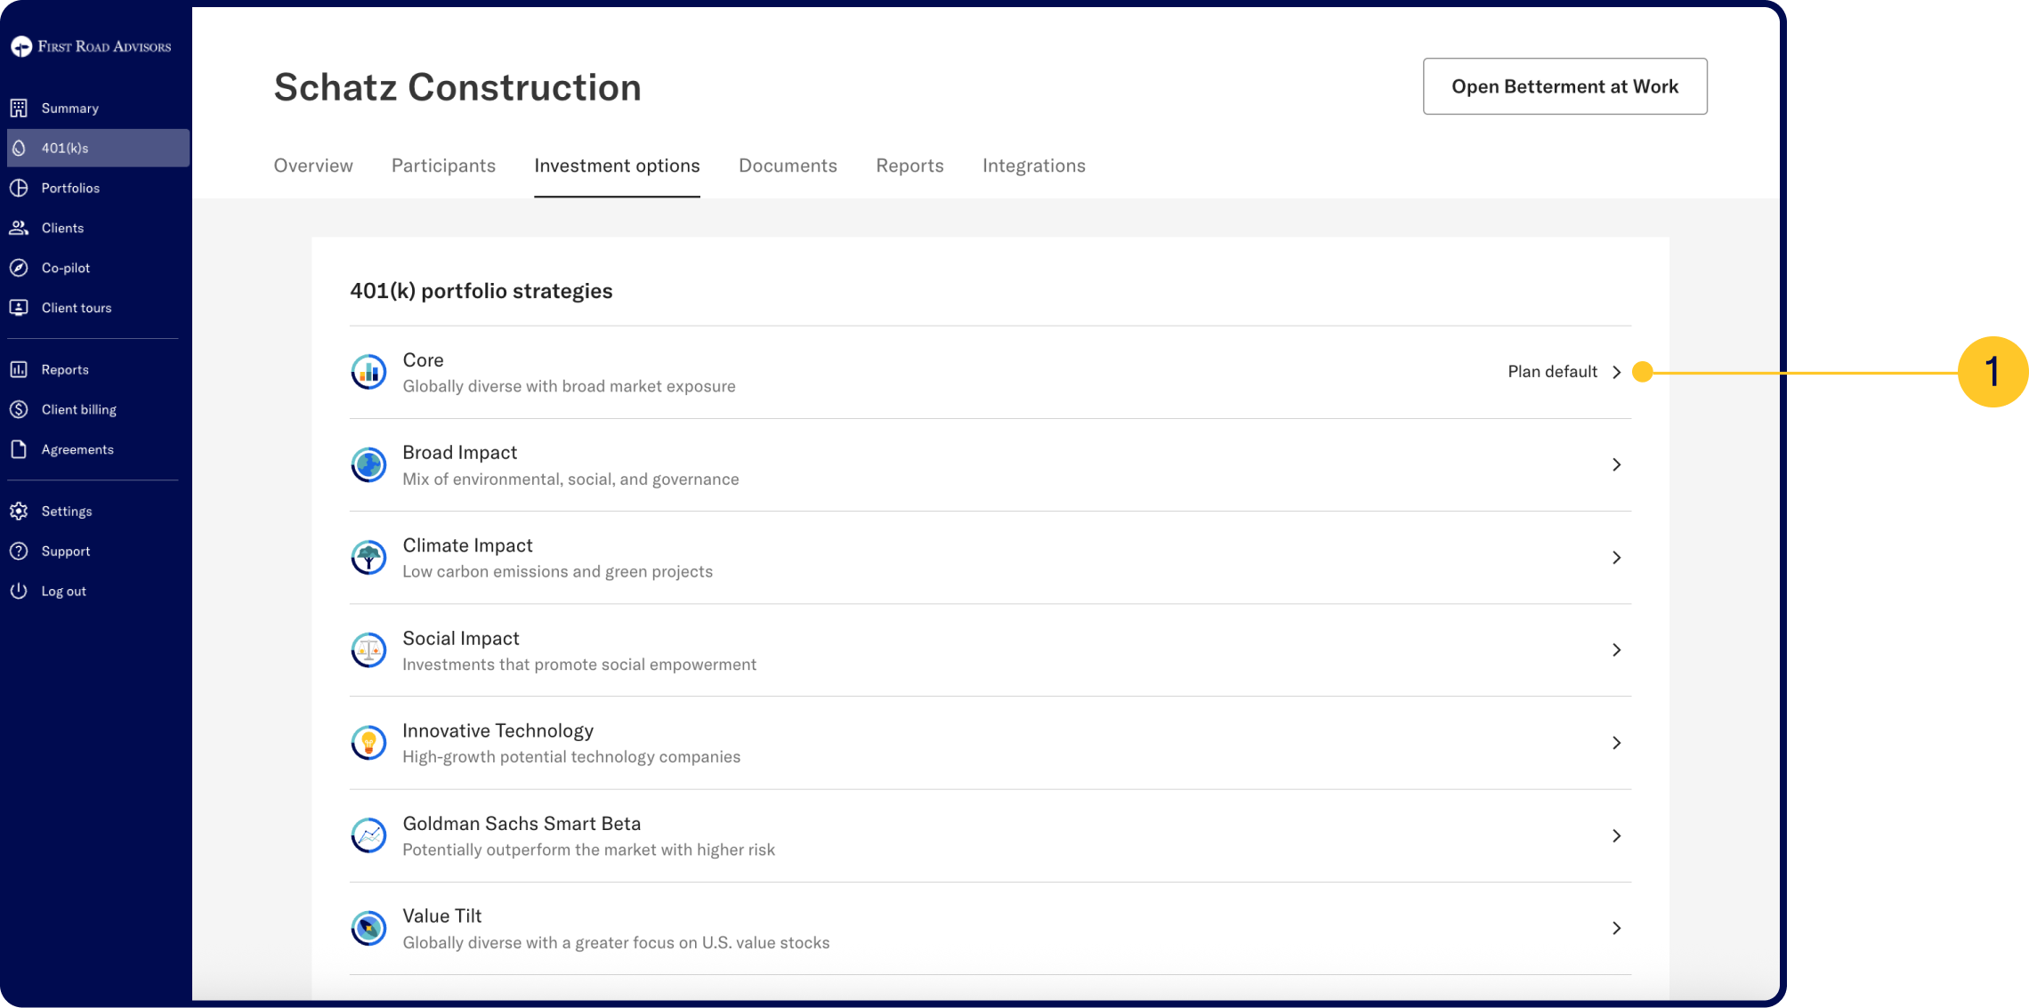Open the Integrations tab
The height and width of the screenshot is (1008, 2029).
coord(1033,165)
